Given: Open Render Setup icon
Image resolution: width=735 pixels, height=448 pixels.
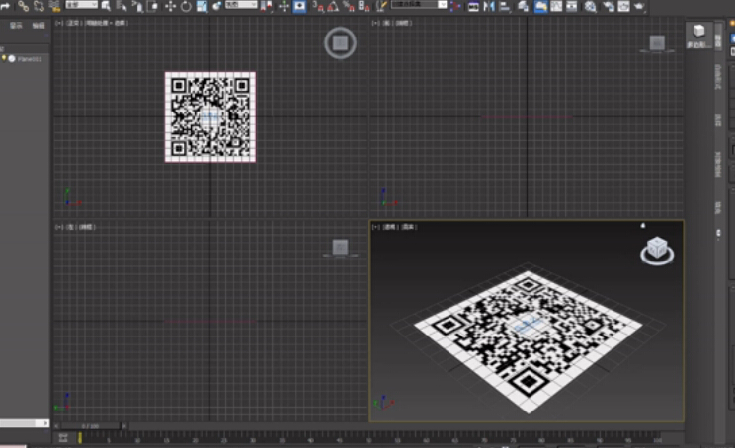Looking at the screenshot, I should (x=608, y=6).
